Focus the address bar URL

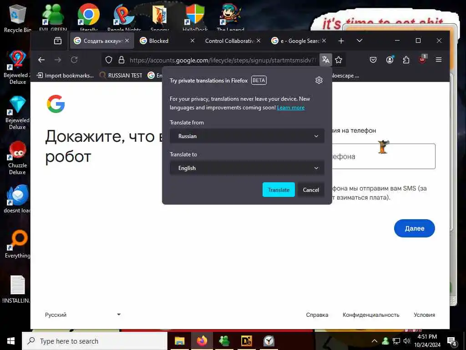click(x=222, y=60)
